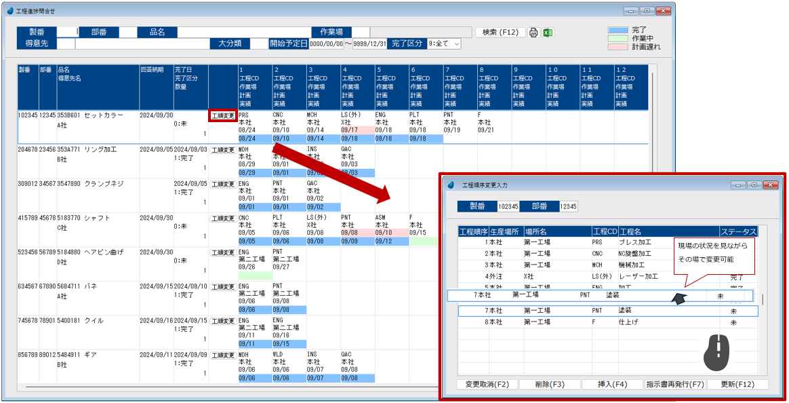Click 工順変更 button for シャフト row

pos(223,218)
